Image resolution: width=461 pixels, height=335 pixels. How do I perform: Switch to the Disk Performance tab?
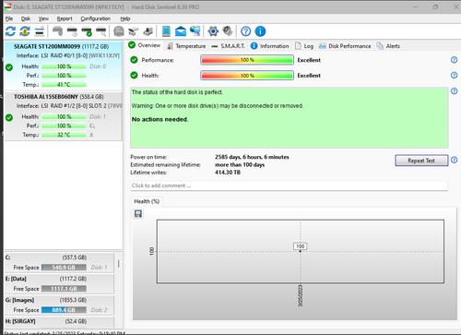345,46
